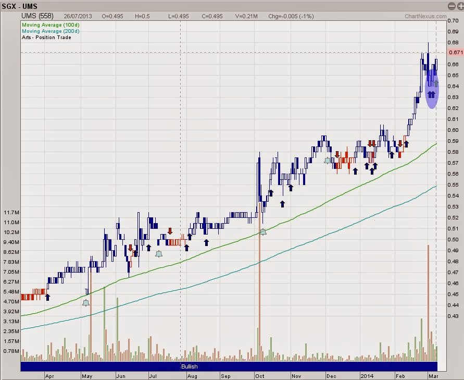Click the low price 'L=0.495'

coord(179,16)
